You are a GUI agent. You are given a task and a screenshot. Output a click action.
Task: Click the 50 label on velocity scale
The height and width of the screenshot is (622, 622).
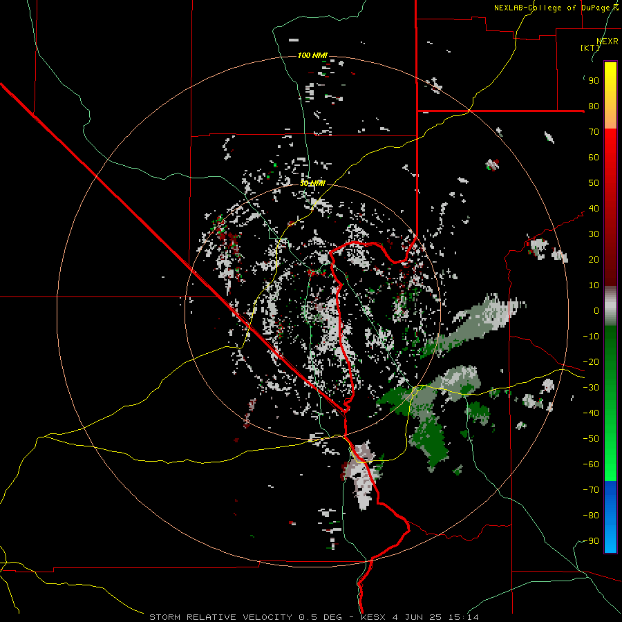(594, 183)
